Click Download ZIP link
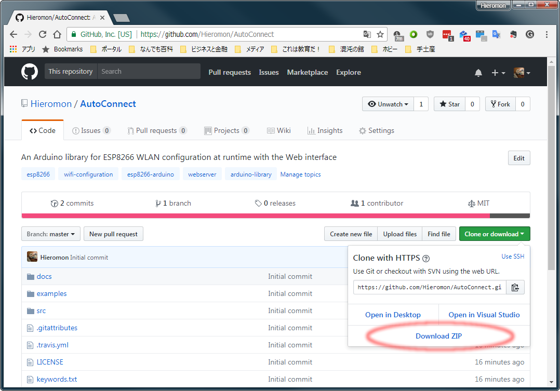The image size is (560, 391). point(438,336)
